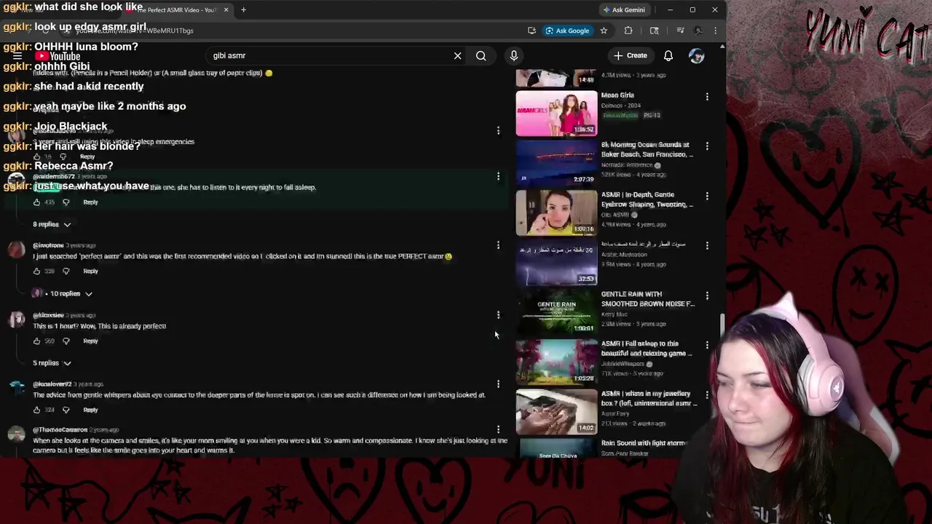Click @imotrone's profile picture
Screen dimensions: 932x524
coord(16,250)
